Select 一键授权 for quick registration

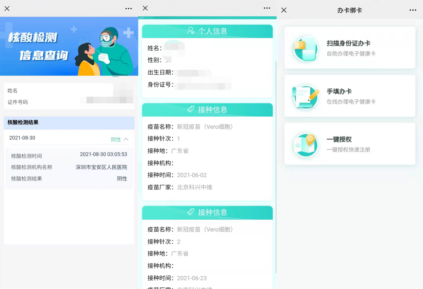click(x=350, y=144)
